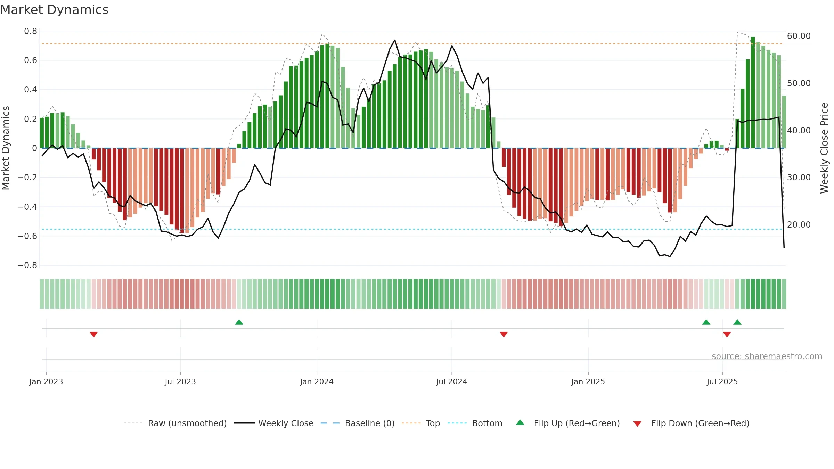
Task: Toggle Flip Up (Red→Green) legend entry
Action: (568, 423)
